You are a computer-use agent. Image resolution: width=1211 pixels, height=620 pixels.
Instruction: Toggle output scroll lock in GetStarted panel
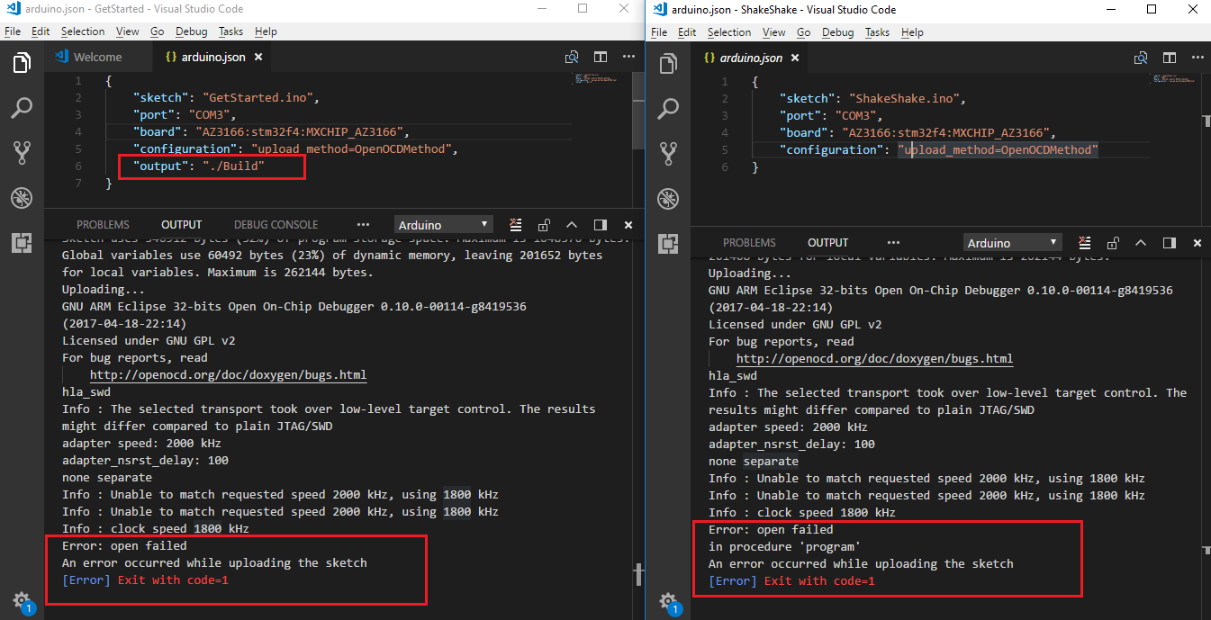coord(545,224)
